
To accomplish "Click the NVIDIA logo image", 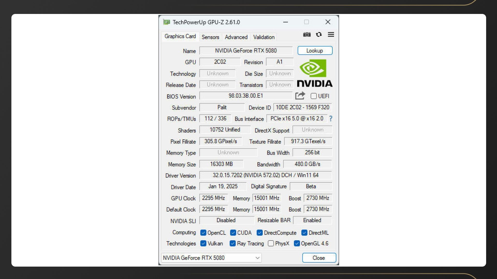I will pyautogui.click(x=315, y=73).
